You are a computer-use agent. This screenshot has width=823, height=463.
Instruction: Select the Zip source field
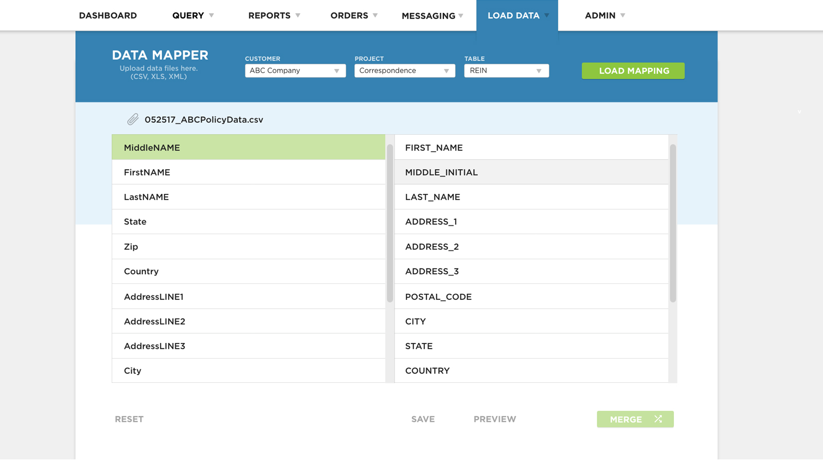point(248,246)
